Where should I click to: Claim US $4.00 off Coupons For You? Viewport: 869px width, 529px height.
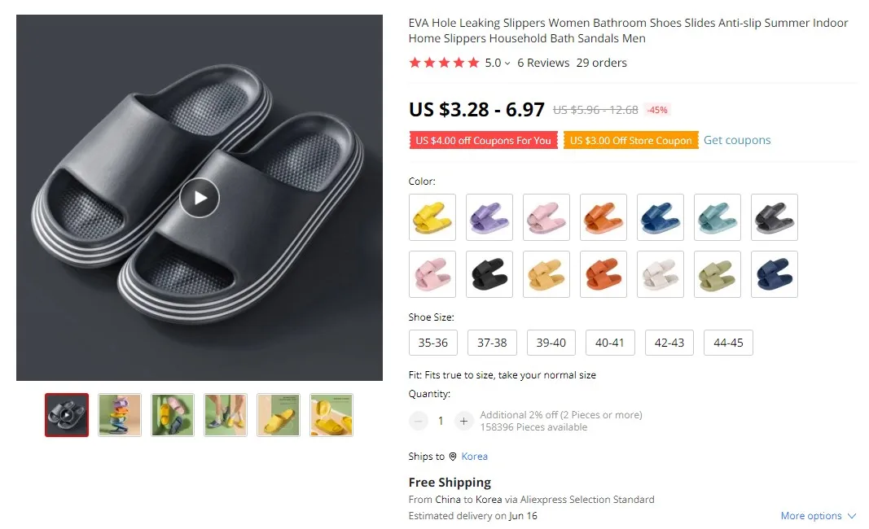pyautogui.click(x=483, y=140)
